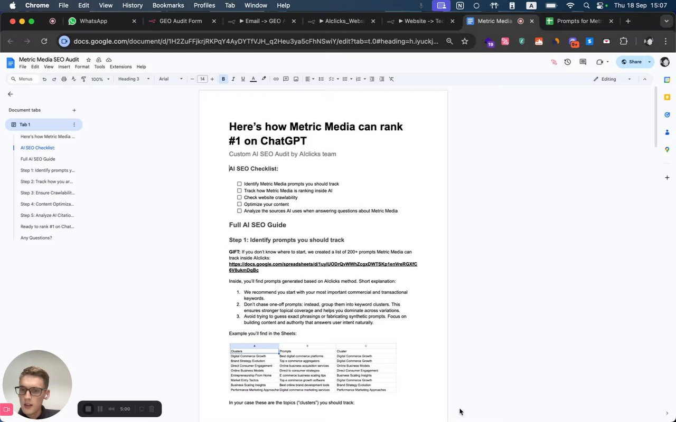The image size is (676, 422).
Task: Click the font size field showing 14
Action: [x=202, y=79]
